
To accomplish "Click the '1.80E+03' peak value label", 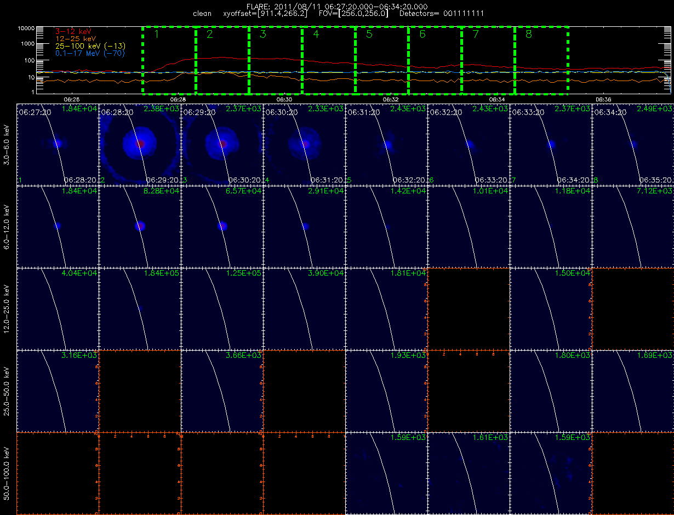I will coord(573,356).
